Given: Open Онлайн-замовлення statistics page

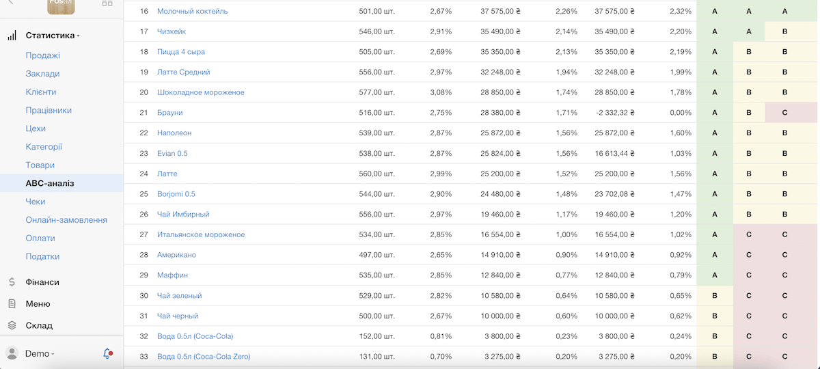Looking at the screenshot, I should coord(66,220).
